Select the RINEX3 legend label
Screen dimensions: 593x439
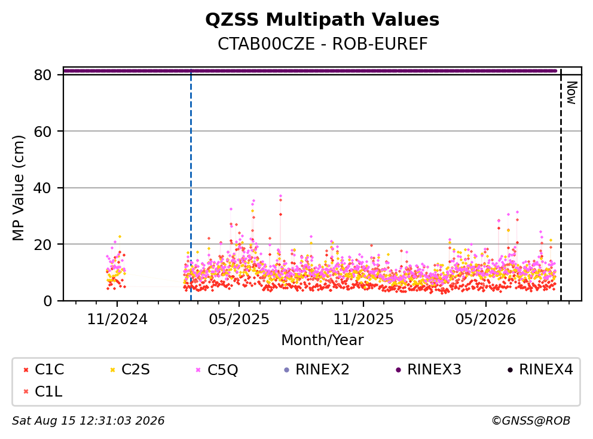pyautogui.click(x=434, y=370)
